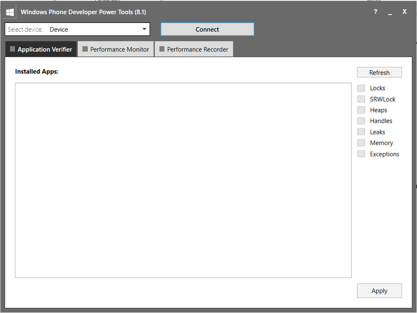The width and height of the screenshot is (417, 313).
Task: Click the Refresh button
Action: 379,73
